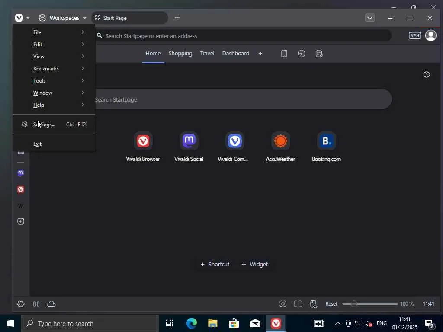
Task: Open the notification center icon
Action: pos(430,323)
